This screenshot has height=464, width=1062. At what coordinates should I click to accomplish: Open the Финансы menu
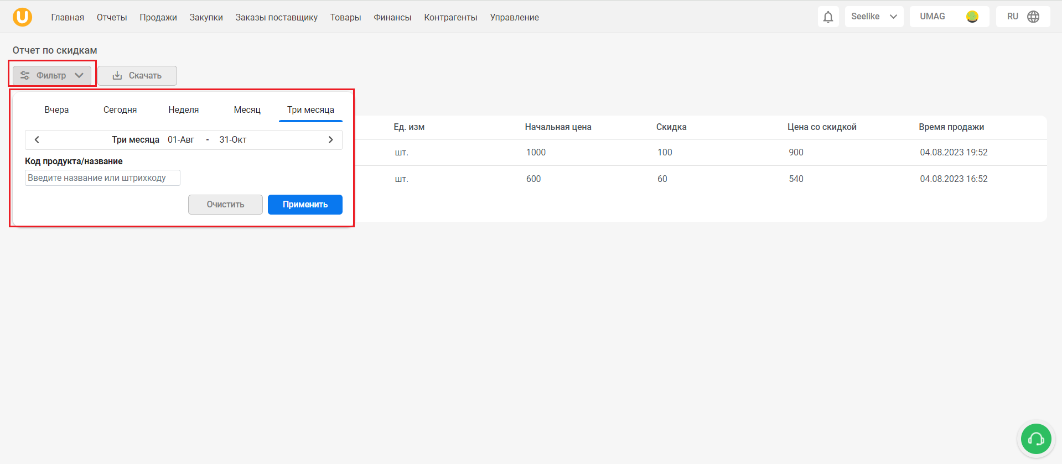[392, 17]
